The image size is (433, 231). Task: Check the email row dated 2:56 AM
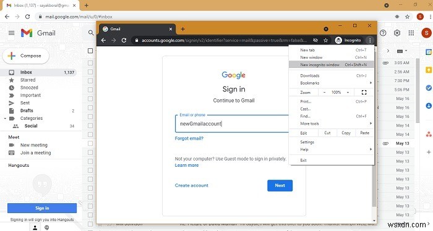pos(90,72)
